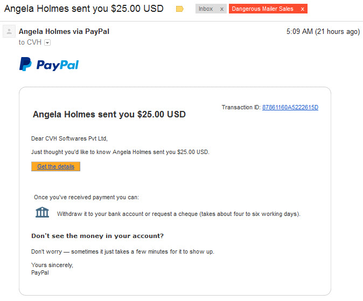Click the 'Don't see the money' heading

pos(97,236)
